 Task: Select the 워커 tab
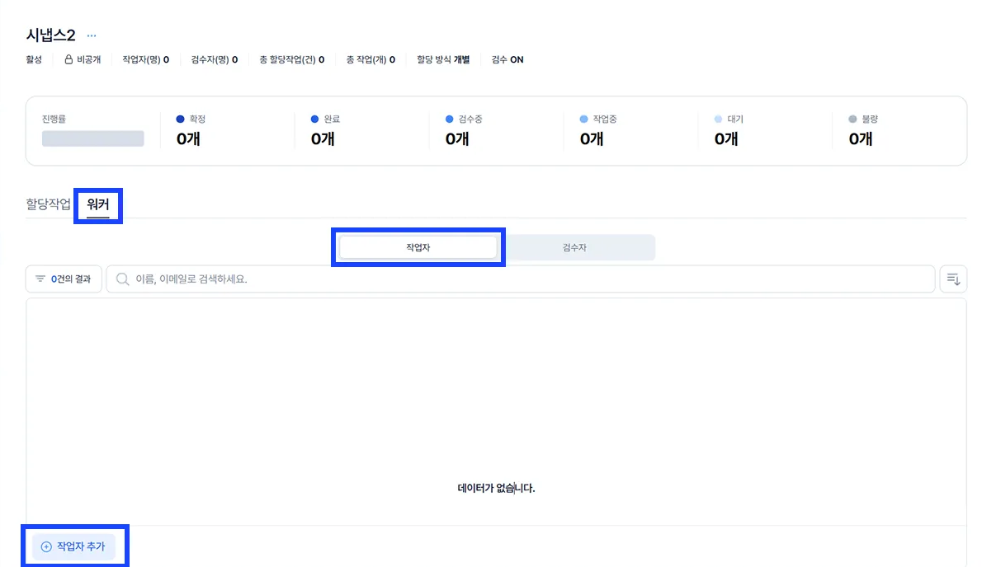coord(97,204)
